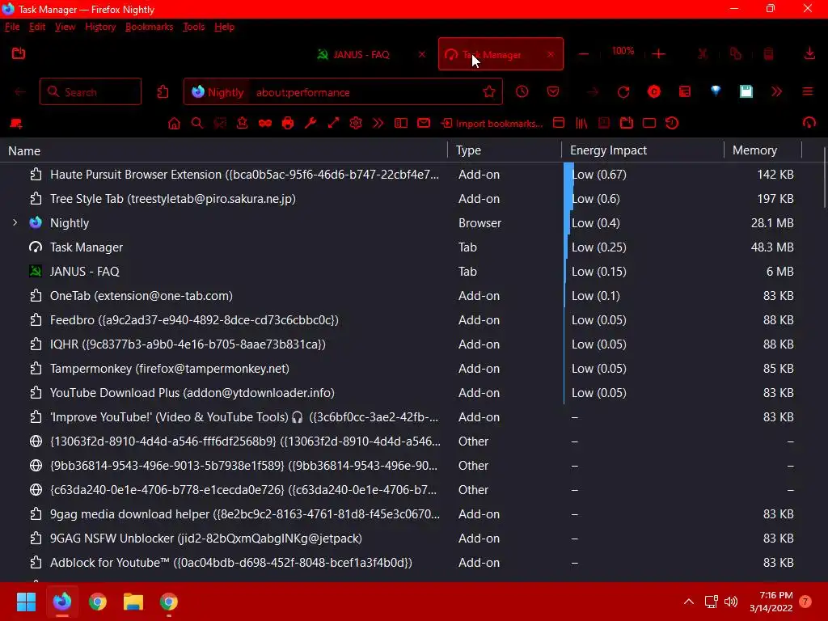Click the private browsing mask icon
828x621 pixels.
coord(265,124)
